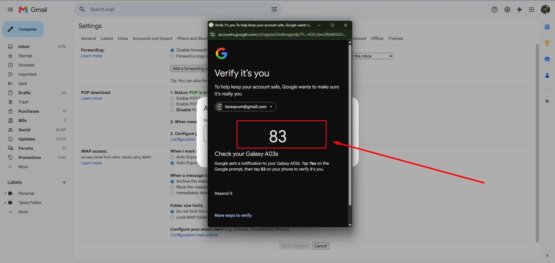
Task: Click More ways to verify link
Action: pos(233,215)
